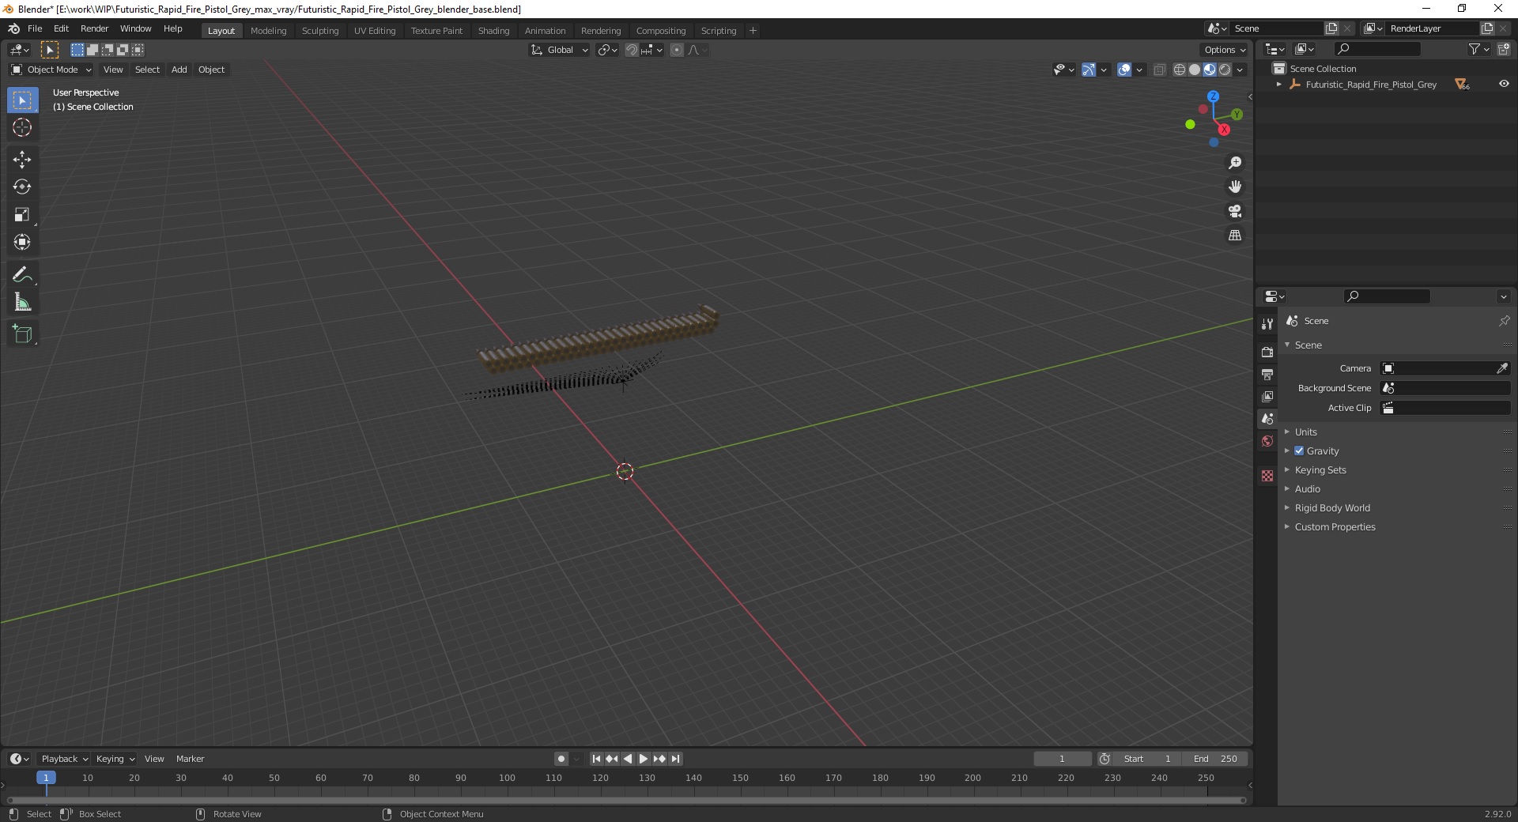Toggle viewport gizmos display
Image resolution: width=1518 pixels, height=822 pixels.
click(x=1089, y=70)
